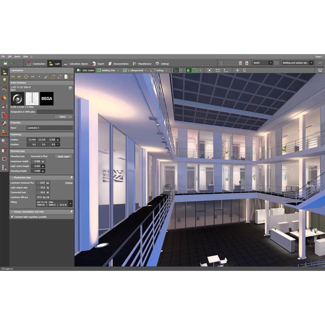Click the Change link beside Luminaire luminous flux

(69, 182)
